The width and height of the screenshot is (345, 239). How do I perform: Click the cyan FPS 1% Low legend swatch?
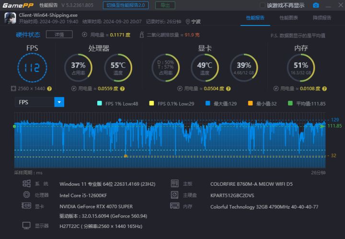tap(100, 103)
